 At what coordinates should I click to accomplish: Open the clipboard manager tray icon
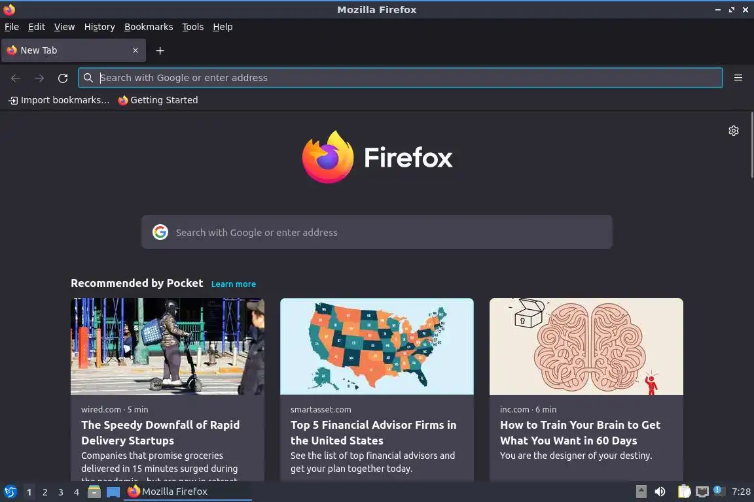click(x=684, y=492)
